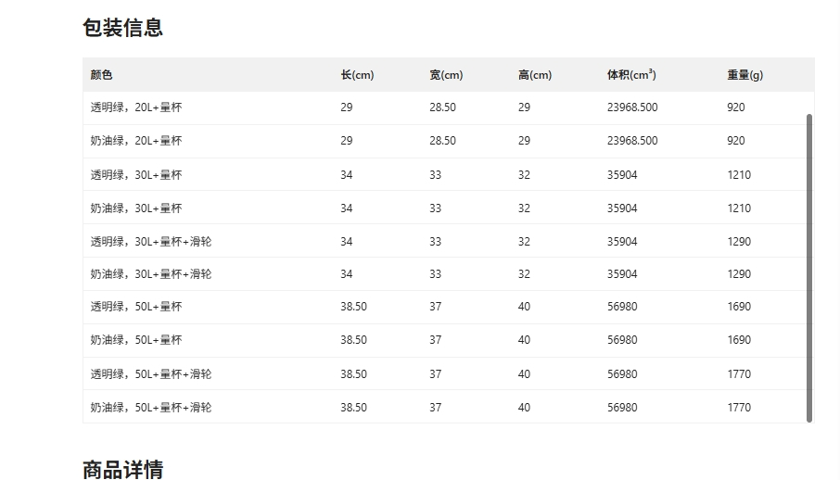This screenshot has height=480, width=840.
Task: Select the 透明绿，30L+量杯+滑轮 row label
Action: click(151, 242)
